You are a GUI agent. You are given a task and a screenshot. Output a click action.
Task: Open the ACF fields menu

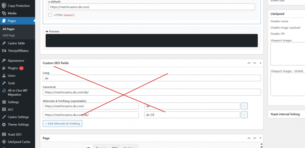[17, 110]
